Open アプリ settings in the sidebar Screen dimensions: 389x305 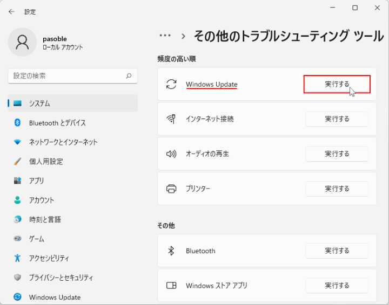[x=37, y=181]
